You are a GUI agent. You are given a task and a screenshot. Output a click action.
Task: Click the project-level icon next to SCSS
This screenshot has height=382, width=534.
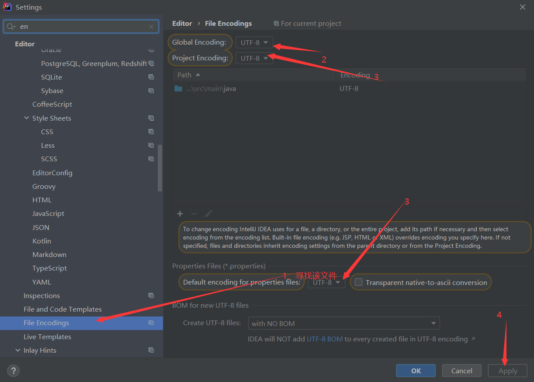click(151, 159)
